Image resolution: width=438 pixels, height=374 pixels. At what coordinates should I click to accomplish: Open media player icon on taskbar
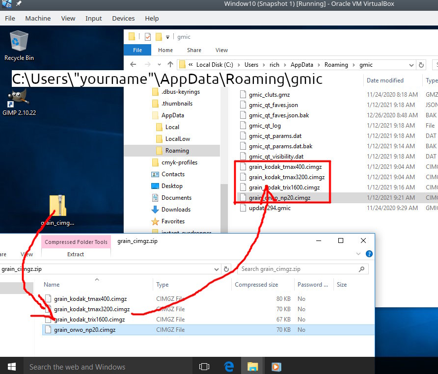click(276, 367)
